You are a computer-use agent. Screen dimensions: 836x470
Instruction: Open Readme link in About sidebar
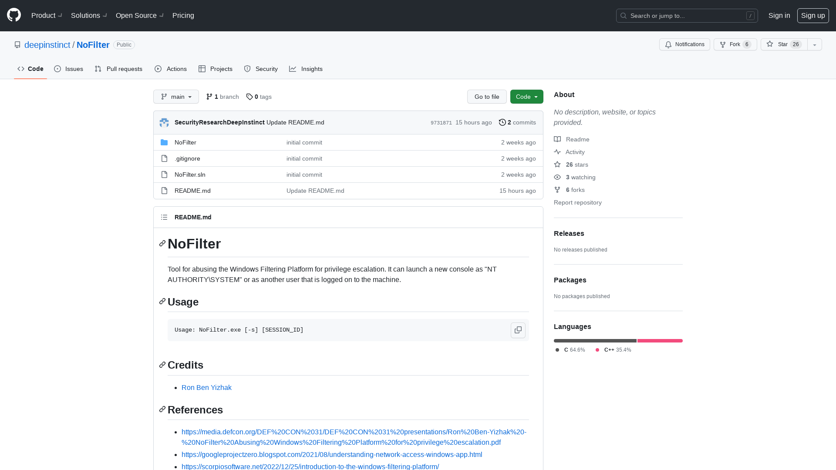pos(572,139)
